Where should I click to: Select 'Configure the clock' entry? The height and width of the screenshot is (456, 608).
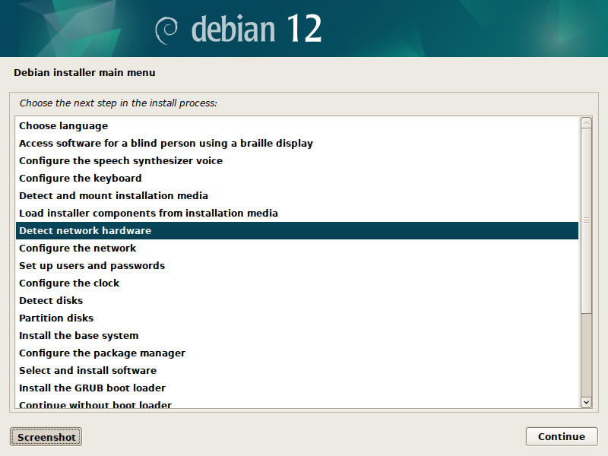[x=297, y=283]
